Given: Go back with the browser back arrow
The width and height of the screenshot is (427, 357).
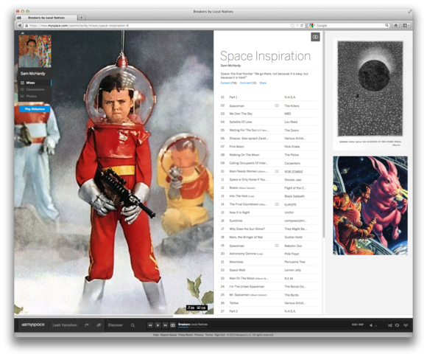Looking at the screenshot, I should tap(20, 25).
